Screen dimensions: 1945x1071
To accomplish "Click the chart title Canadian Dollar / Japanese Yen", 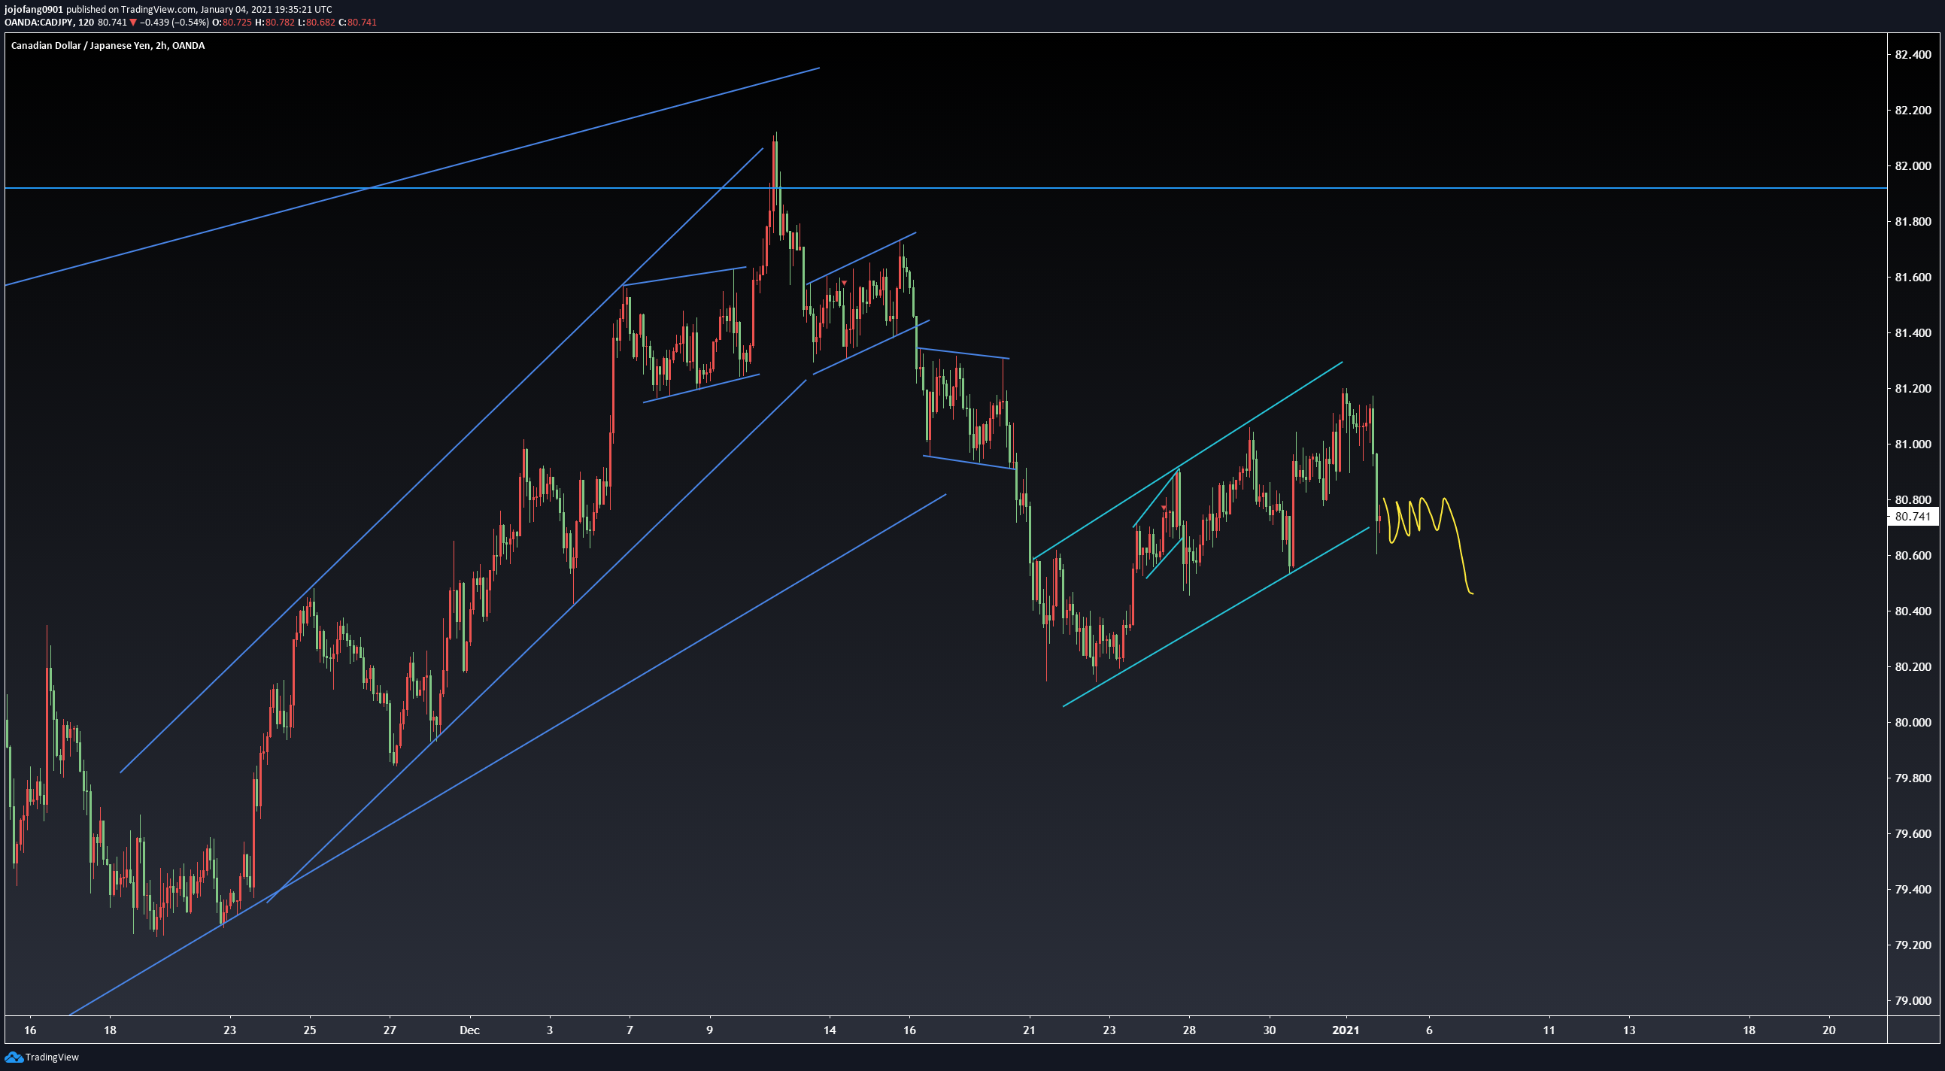I will [80, 45].
